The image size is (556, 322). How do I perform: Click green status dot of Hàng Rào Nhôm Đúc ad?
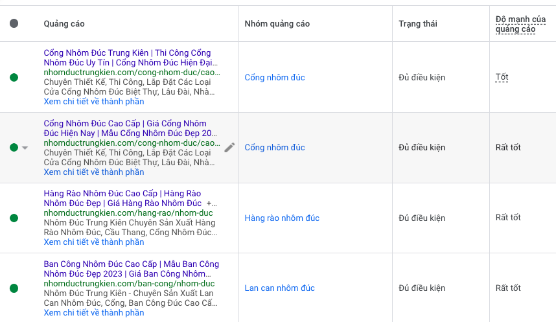tap(14, 218)
